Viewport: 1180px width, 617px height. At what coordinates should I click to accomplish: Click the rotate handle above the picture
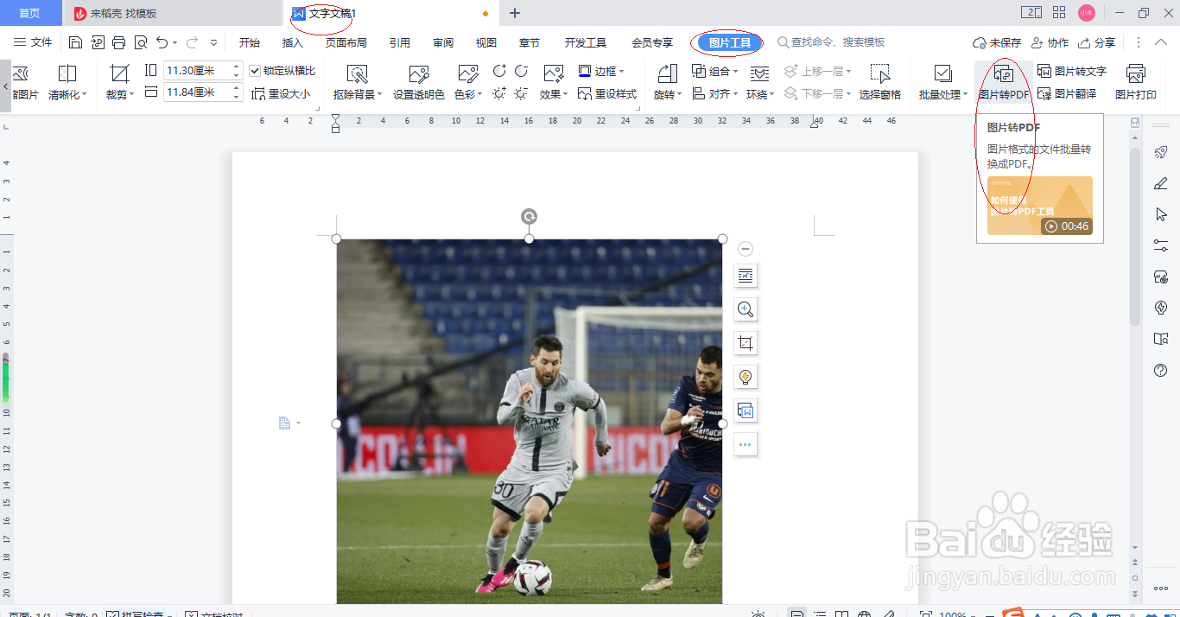click(529, 216)
